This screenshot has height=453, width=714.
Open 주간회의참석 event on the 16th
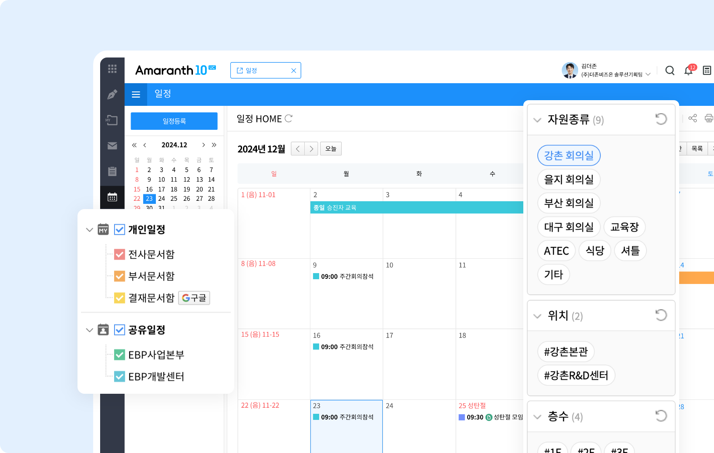[343, 347]
